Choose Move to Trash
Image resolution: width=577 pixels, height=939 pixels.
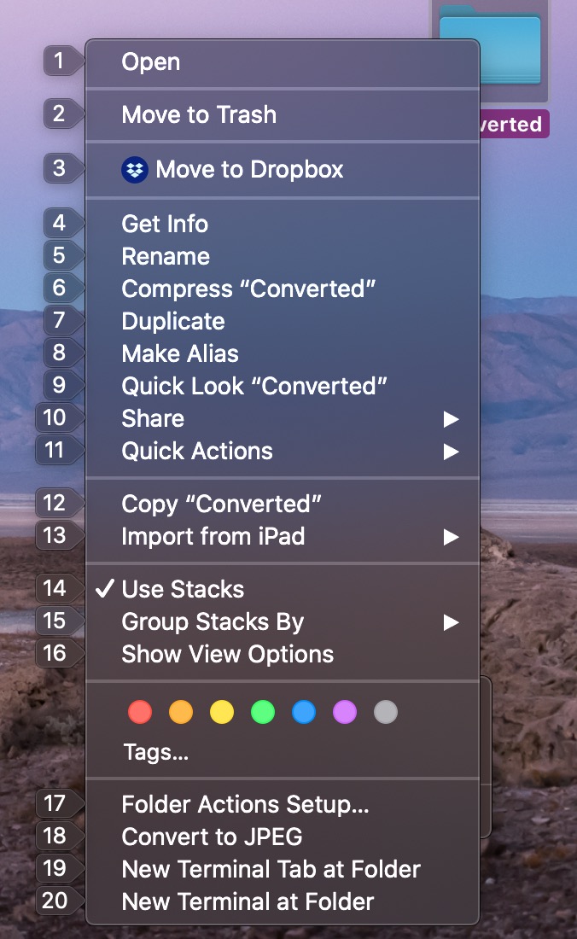tap(199, 114)
